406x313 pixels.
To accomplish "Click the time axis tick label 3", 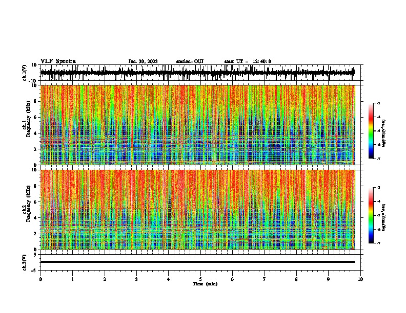I will (x=136, y=279).
